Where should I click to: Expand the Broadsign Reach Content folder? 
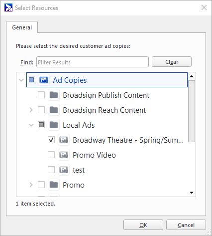pyautogui.click(x=31, y=110)
